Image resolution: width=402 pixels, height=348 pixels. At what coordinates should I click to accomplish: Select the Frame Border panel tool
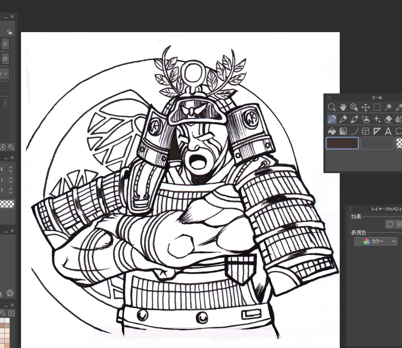coord(365,131)
